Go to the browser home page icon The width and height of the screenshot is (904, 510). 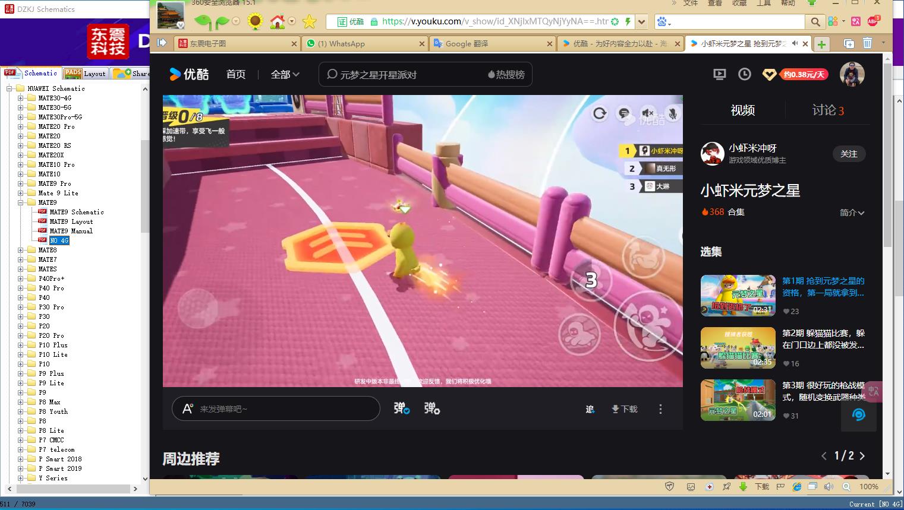(x=278, y=22)
